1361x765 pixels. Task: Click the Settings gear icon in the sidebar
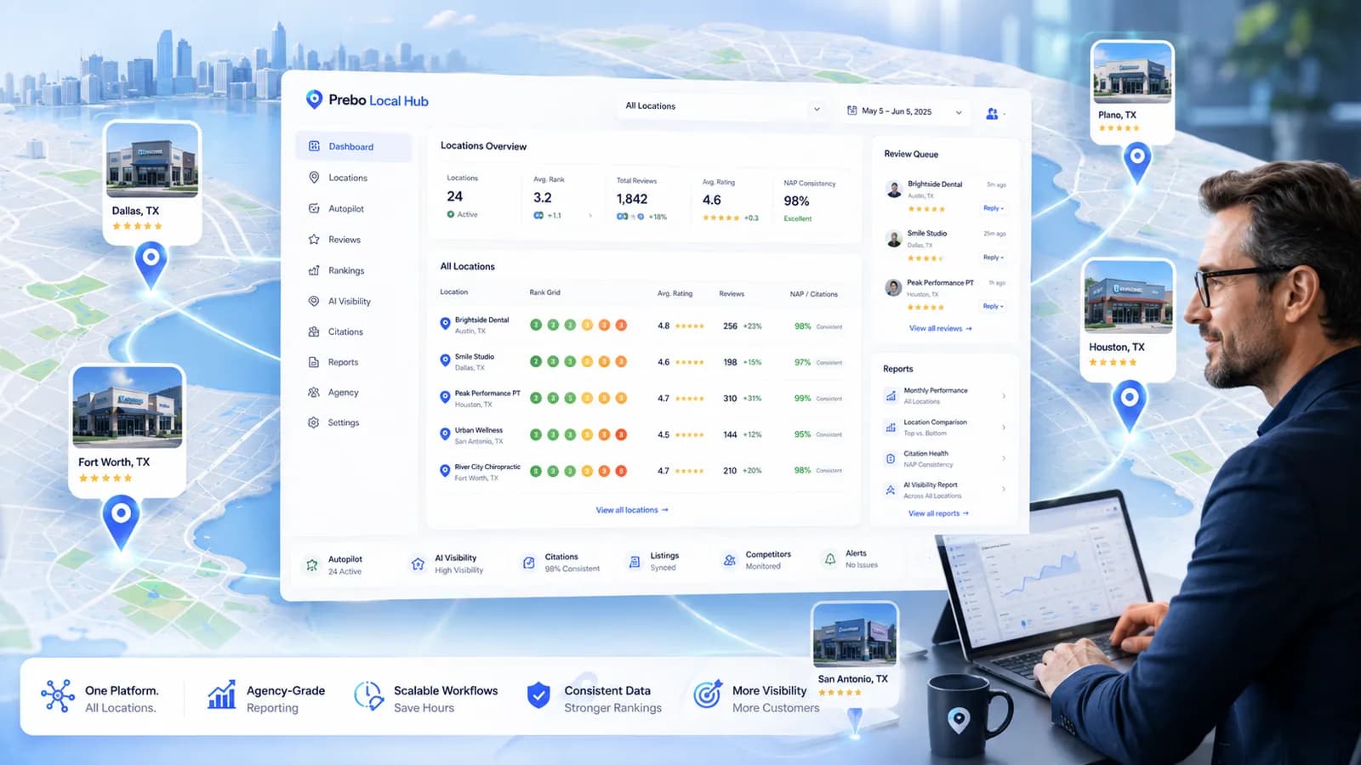314,422
